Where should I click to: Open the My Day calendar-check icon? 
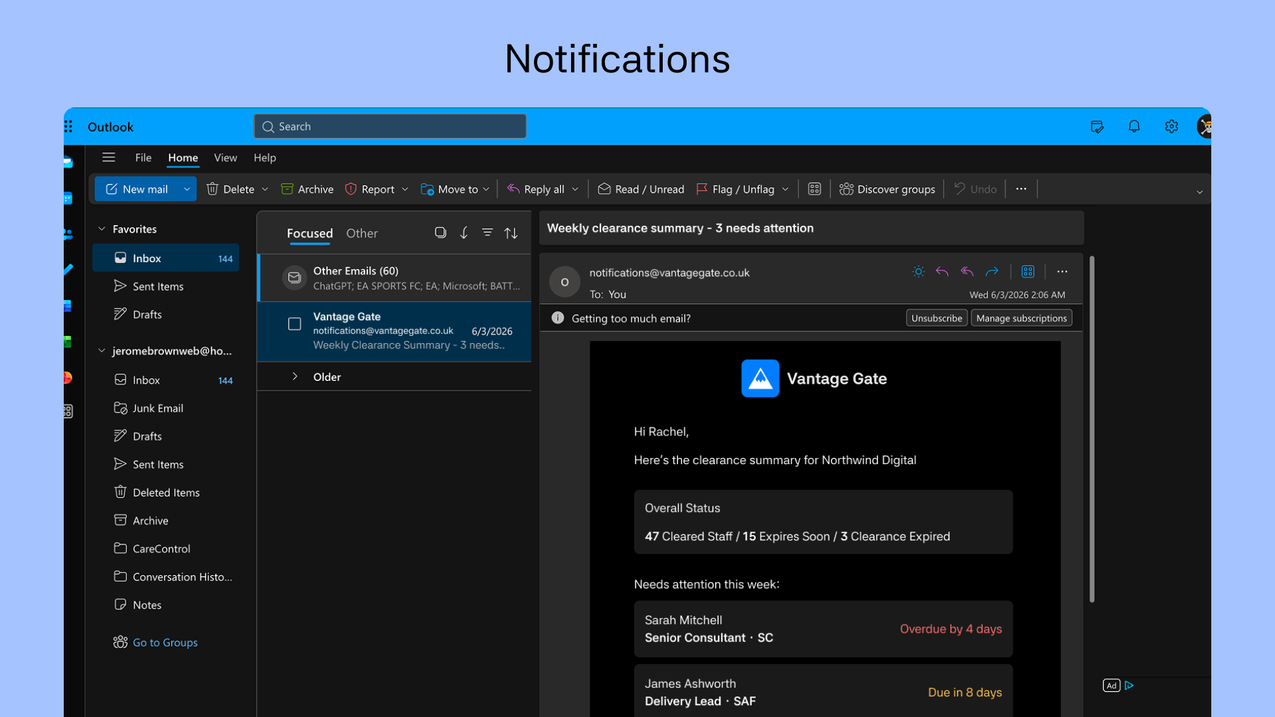tap(1097, 126)
